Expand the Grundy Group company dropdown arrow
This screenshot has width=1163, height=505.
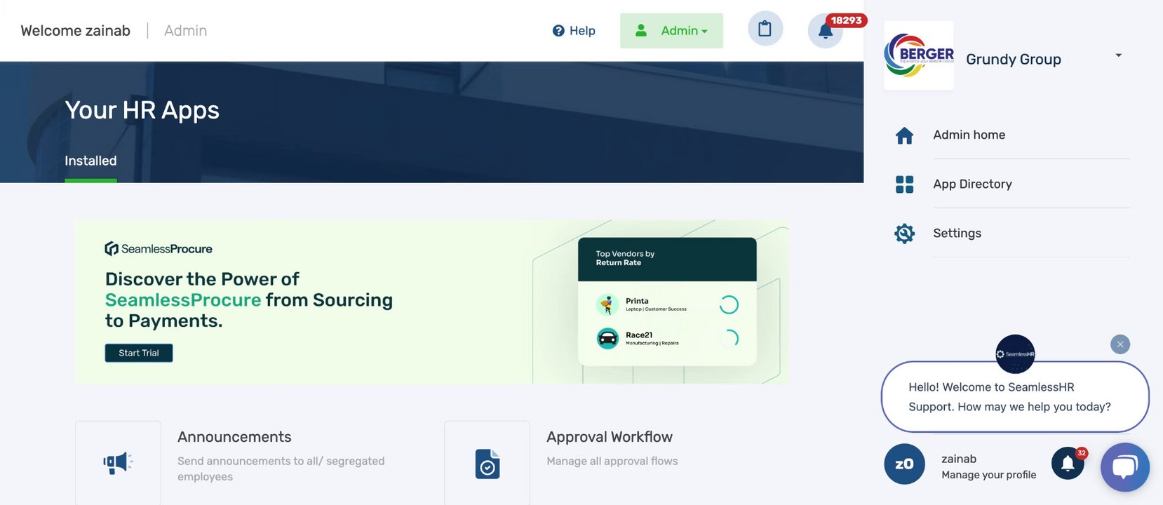1119,55
